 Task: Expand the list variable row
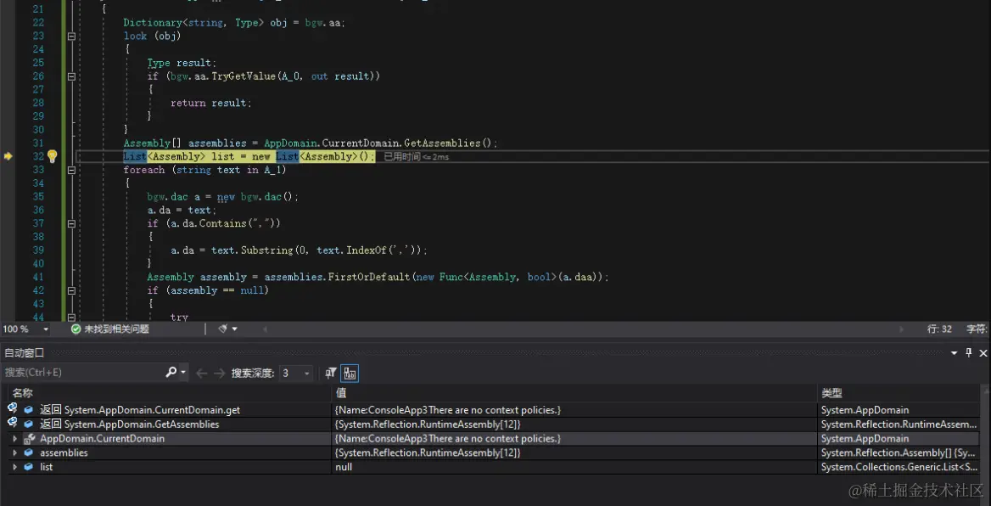(x=14, y=467)
